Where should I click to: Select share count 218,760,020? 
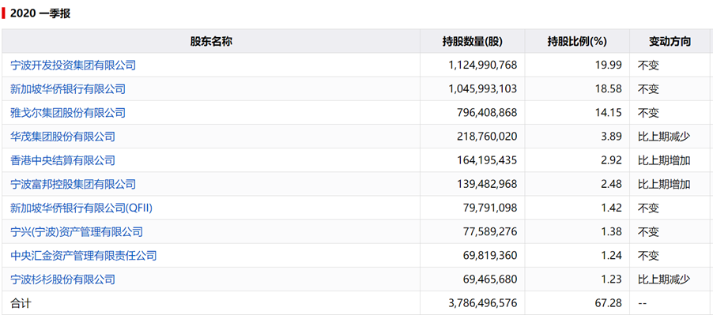487,136
